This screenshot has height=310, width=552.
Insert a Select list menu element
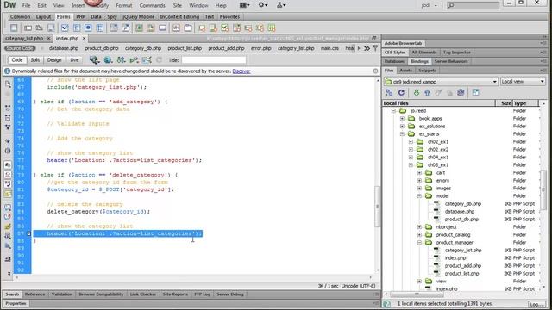[114, 28]
